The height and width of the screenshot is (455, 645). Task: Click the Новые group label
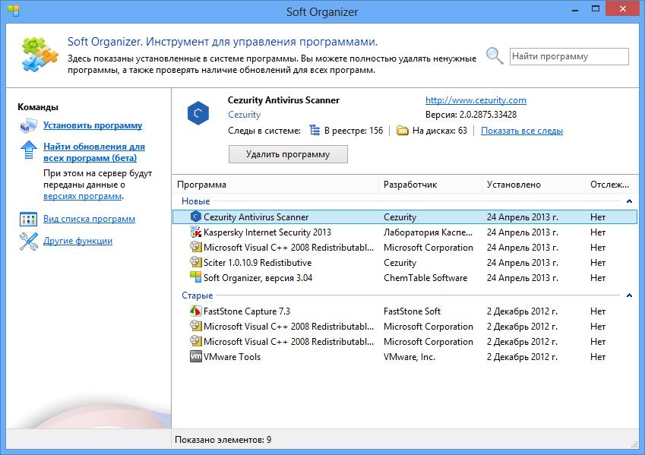[x=196, y=201]
